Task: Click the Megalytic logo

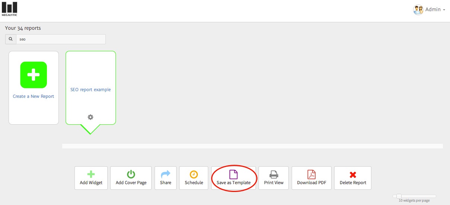Action: pos(9,9)
